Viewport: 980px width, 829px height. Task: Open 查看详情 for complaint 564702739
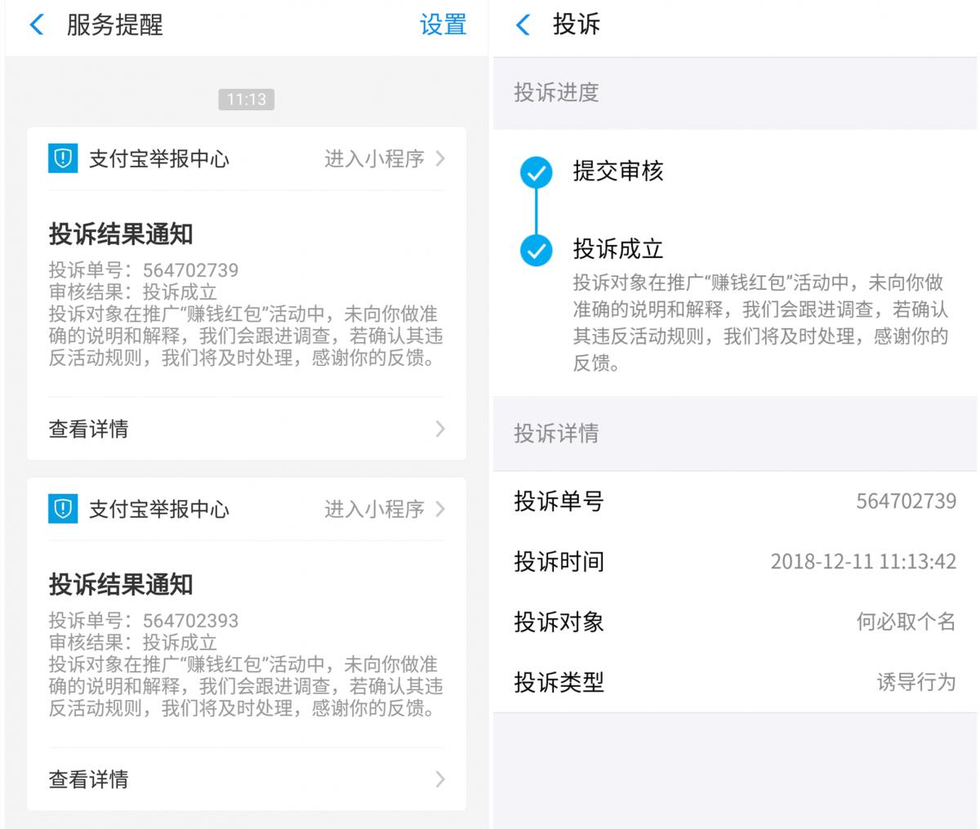(88, 429)
